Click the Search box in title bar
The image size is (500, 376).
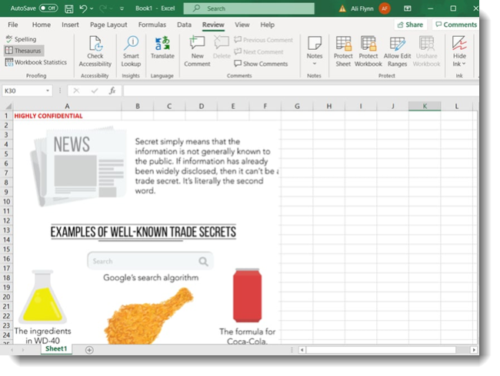(249, 8)
